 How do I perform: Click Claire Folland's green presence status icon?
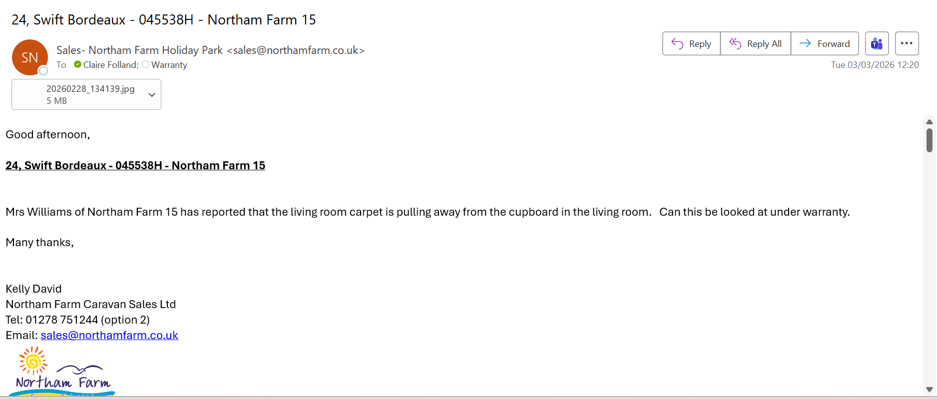point(77,64)
